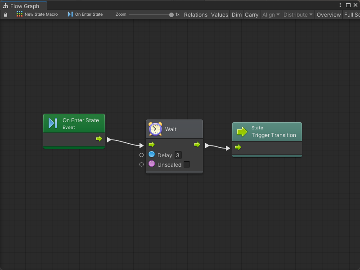The width and height of the screenshot is (360, 270).
Task: Click the Delay value input field
Action: click(x=178, y=155)
